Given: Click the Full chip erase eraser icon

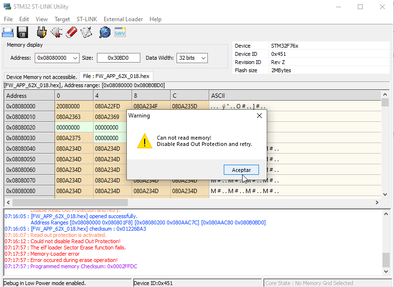Looking at the screenshot, I should [71, 32].
